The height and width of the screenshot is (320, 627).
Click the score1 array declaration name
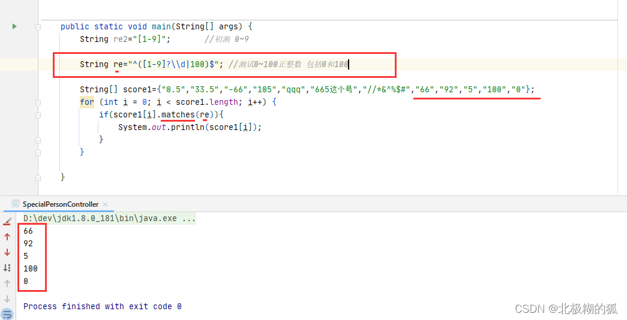(x=137, y=89)
